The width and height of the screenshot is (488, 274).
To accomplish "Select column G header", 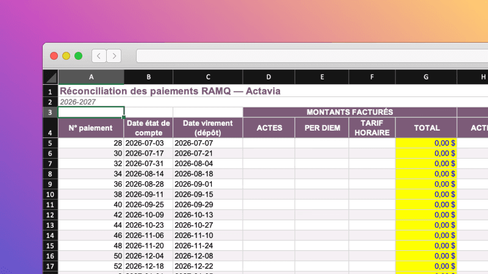I will point(426,78).
